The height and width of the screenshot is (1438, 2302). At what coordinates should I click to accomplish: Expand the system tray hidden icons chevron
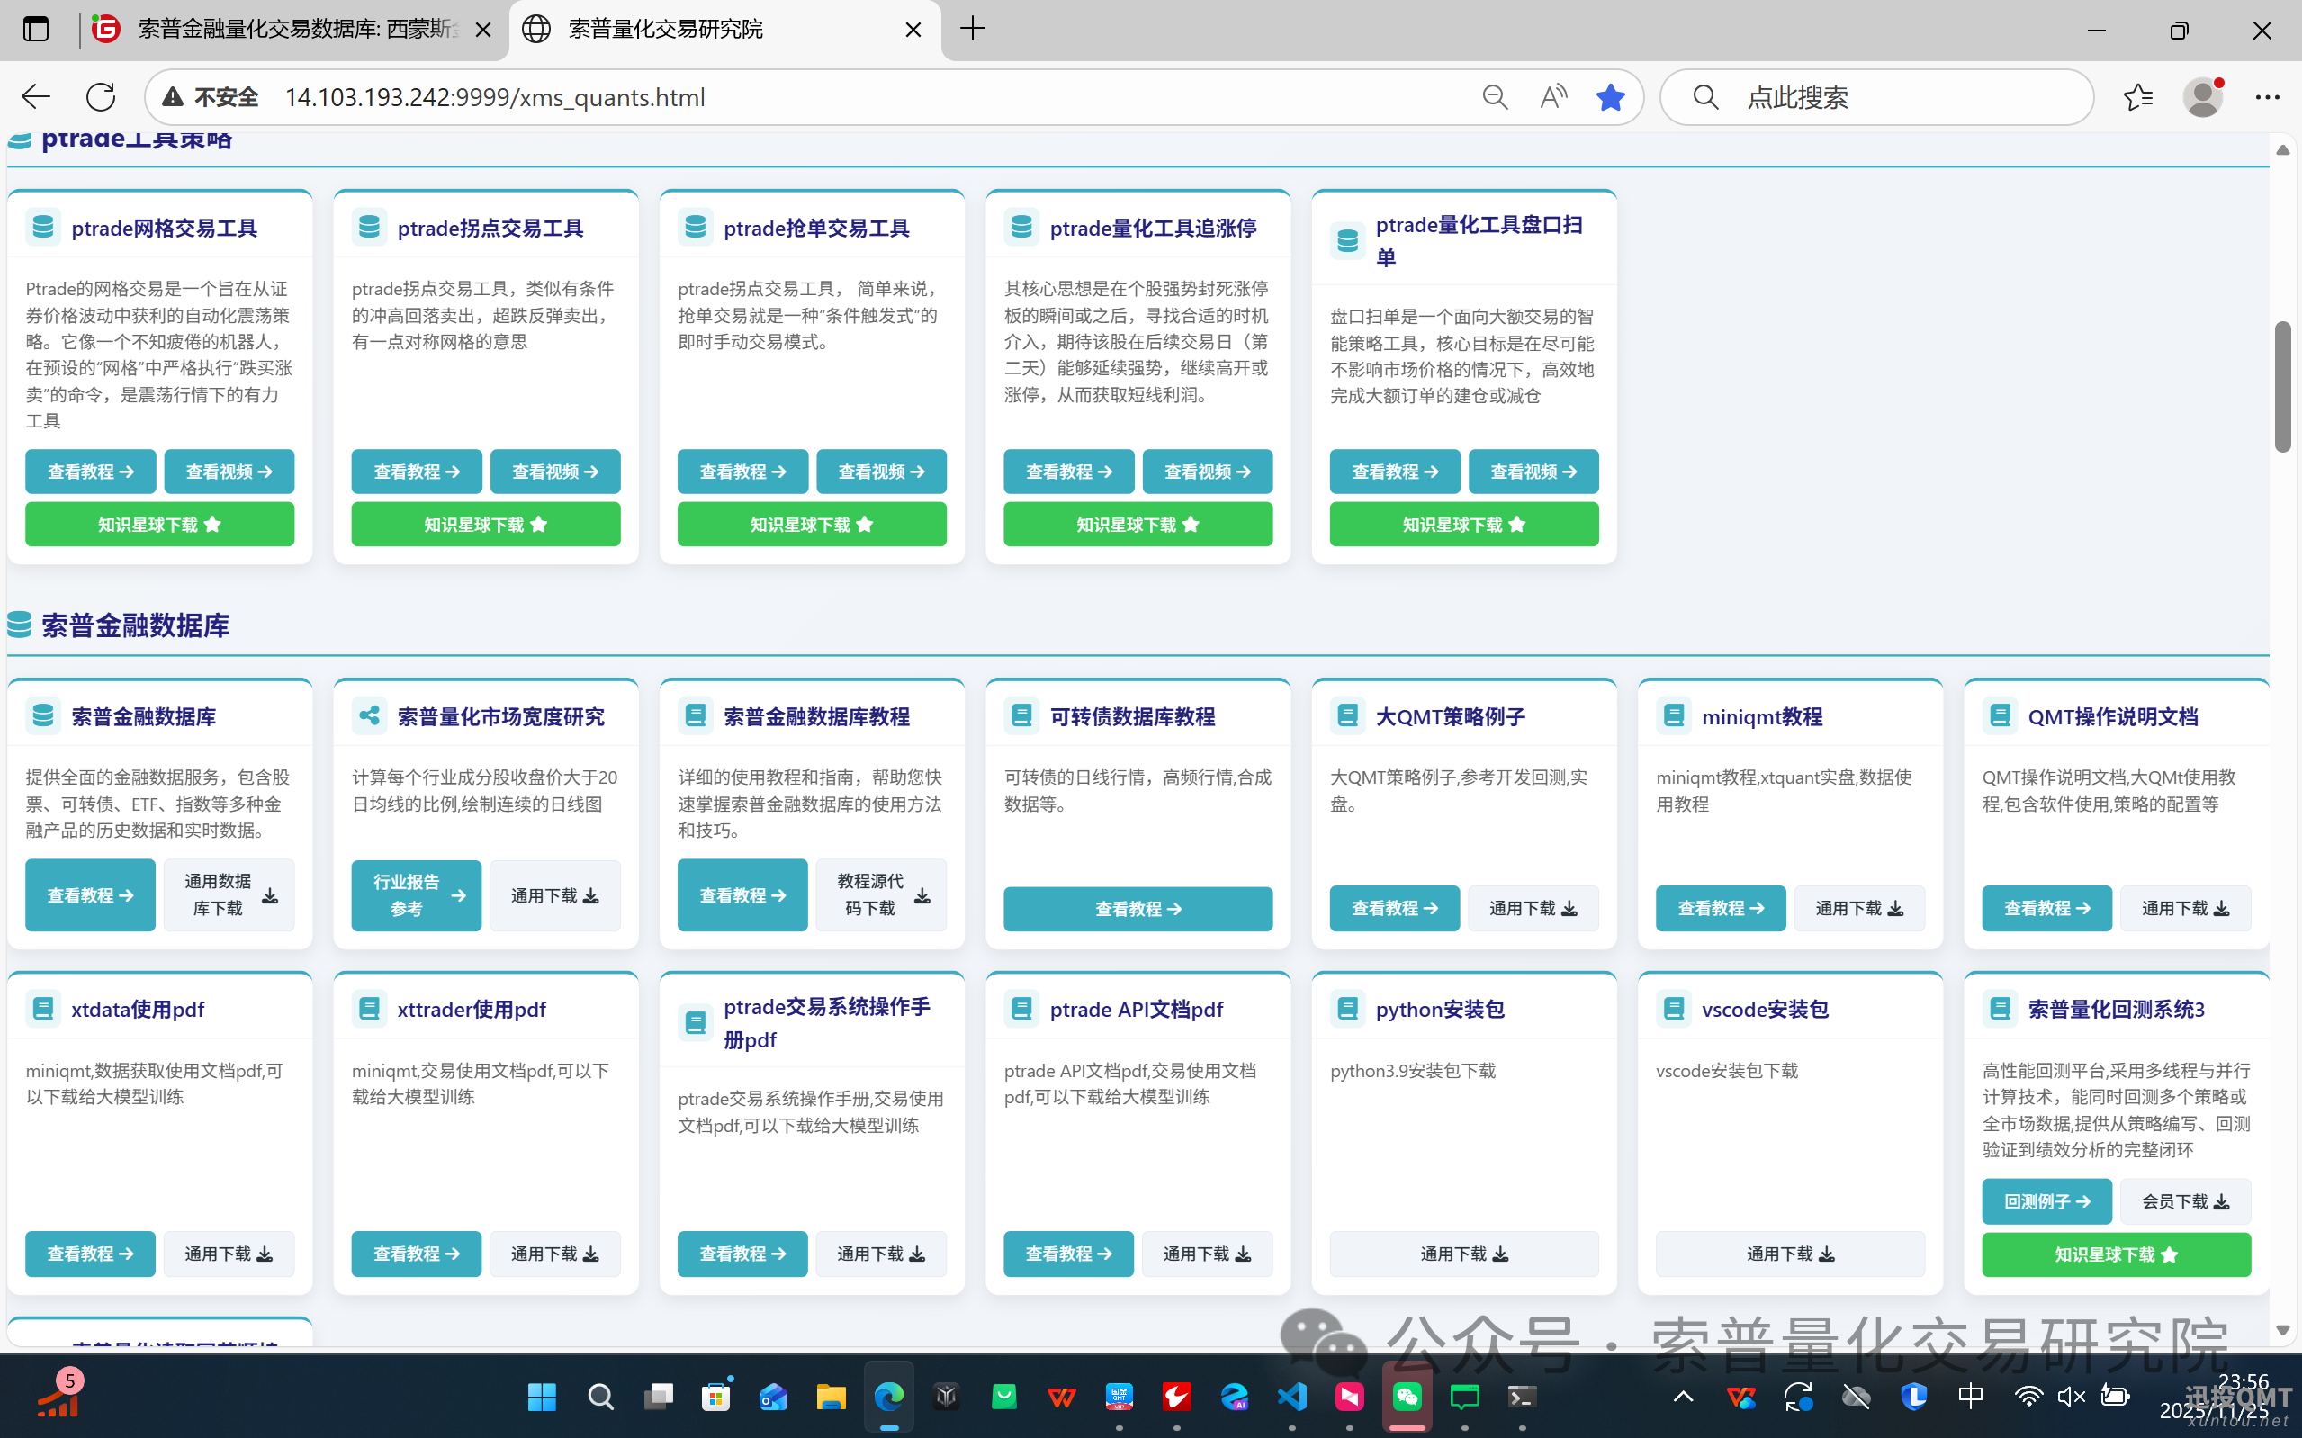tap(1682, 1396)
